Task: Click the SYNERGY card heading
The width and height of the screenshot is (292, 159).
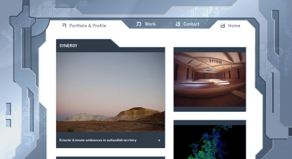Action: tap(68, 46)
